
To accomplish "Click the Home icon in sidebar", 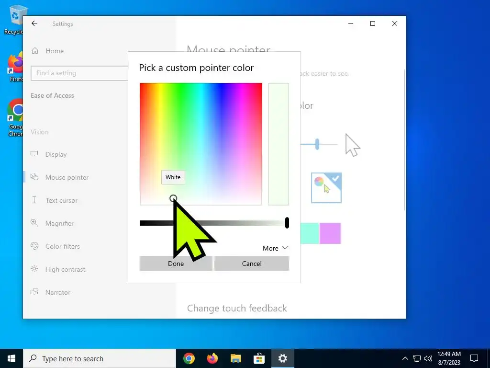I will coord(34,51).
